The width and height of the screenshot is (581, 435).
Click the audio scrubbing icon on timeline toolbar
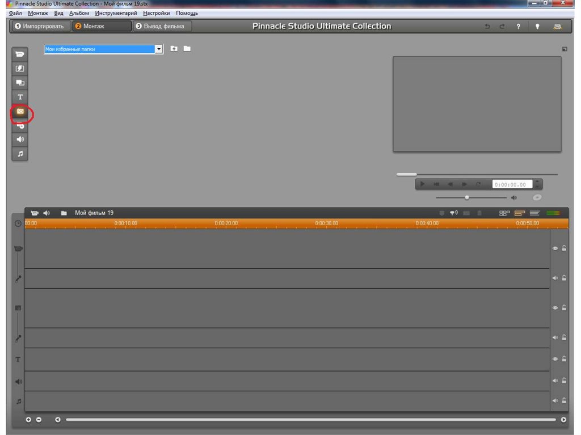[x=453, y=213]
